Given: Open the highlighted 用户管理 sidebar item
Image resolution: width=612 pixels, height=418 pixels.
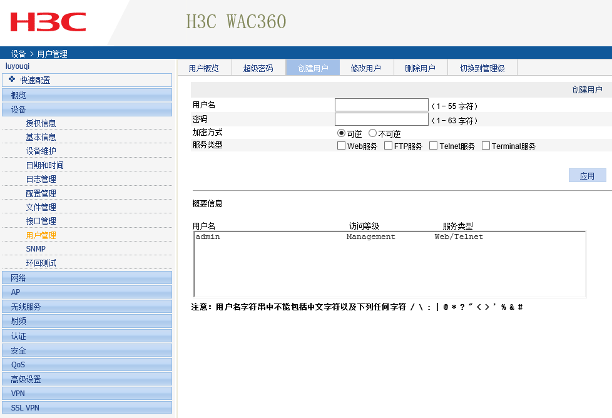Looking at the screenshot, I should click(x=41, y=235).
